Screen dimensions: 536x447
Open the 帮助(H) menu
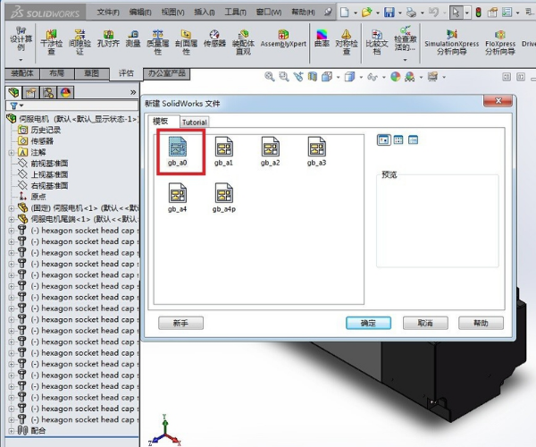click(303, 13)
